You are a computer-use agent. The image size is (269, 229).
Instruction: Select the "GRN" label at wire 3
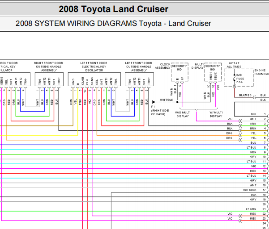coord(253,124)
